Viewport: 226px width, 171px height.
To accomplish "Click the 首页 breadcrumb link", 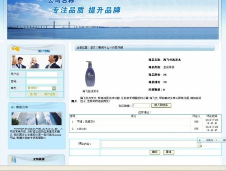I will 93,48.
